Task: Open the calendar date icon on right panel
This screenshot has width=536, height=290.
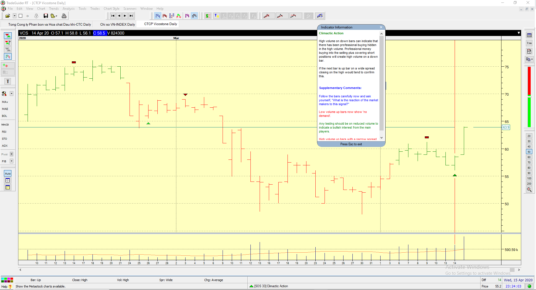Action: click(529, 51)
